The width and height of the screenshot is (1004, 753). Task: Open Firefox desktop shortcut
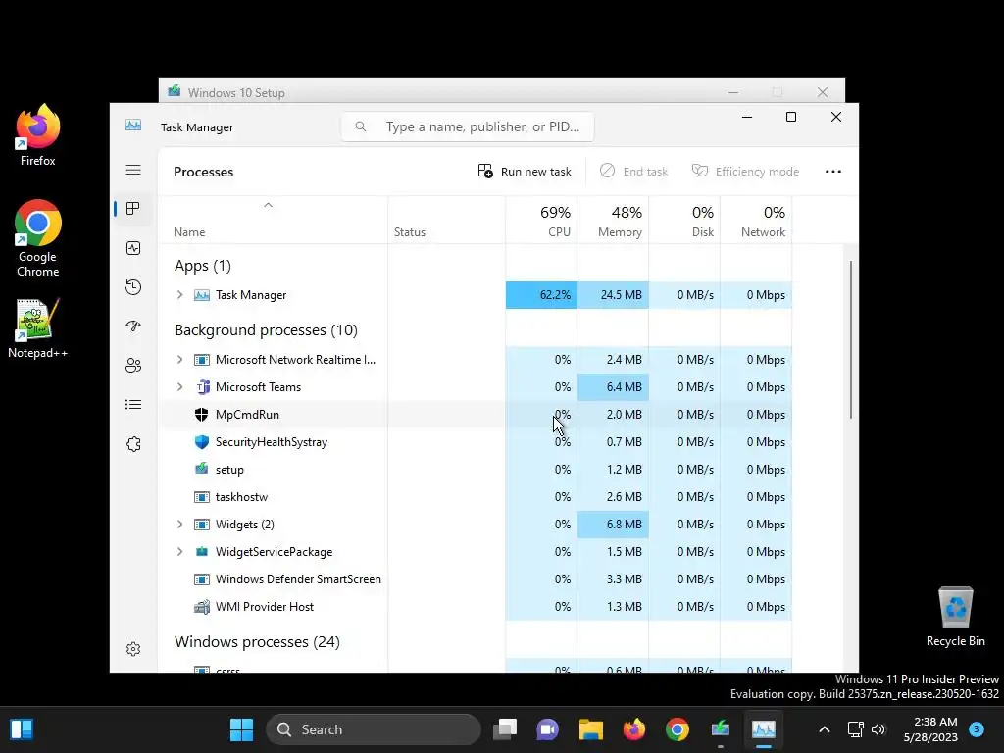(38, 135)
